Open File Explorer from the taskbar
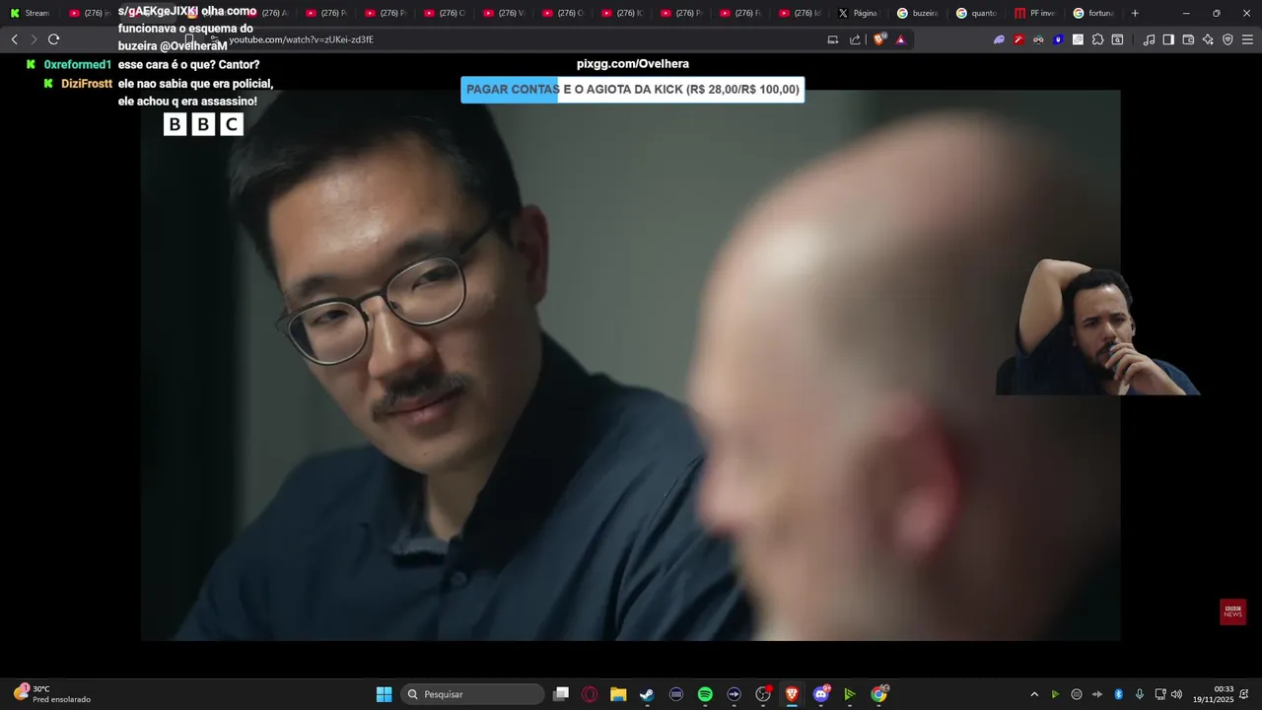This screenshot has width=1262, height=710. (x=618, y=694)
